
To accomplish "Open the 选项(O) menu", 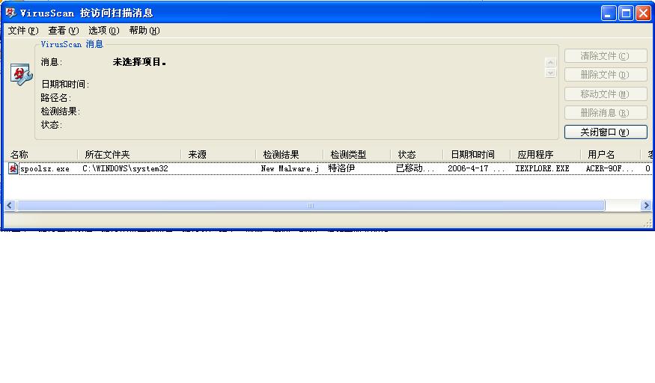I will pyautogui.click(x=103, y=31).
